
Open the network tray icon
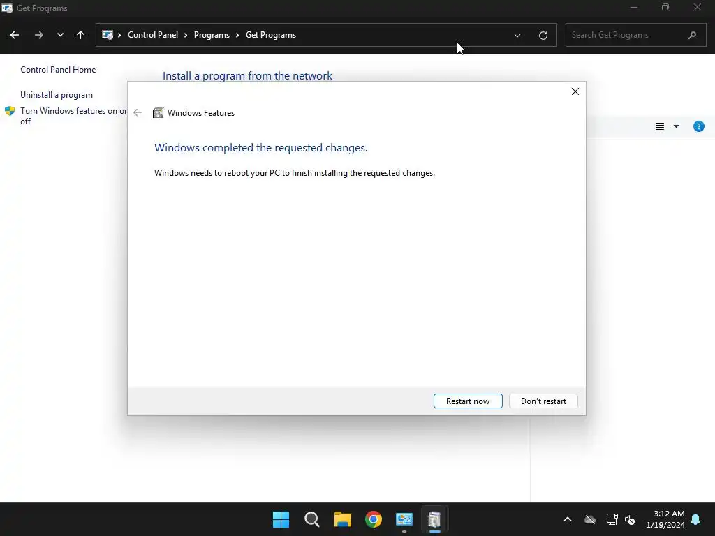(612, 519)
